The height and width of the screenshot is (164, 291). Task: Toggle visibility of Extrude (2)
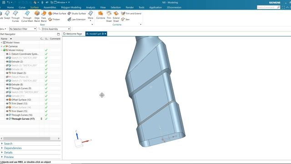(x=7, y=61)
